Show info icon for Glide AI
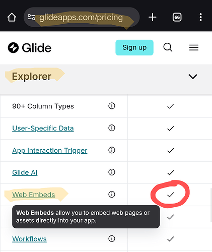 coord(112,172)
